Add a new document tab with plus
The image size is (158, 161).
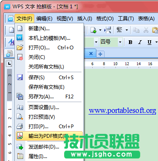click(101, 54)
